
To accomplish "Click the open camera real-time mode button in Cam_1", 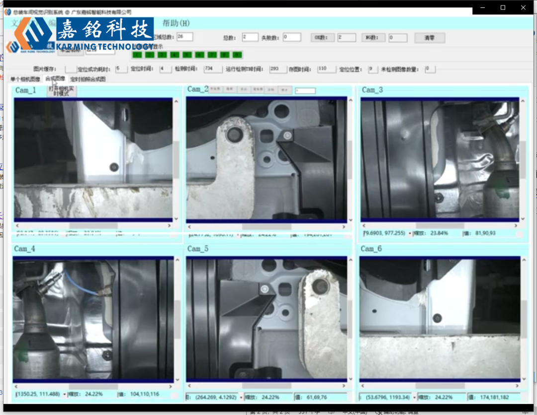I will point(62,91).
